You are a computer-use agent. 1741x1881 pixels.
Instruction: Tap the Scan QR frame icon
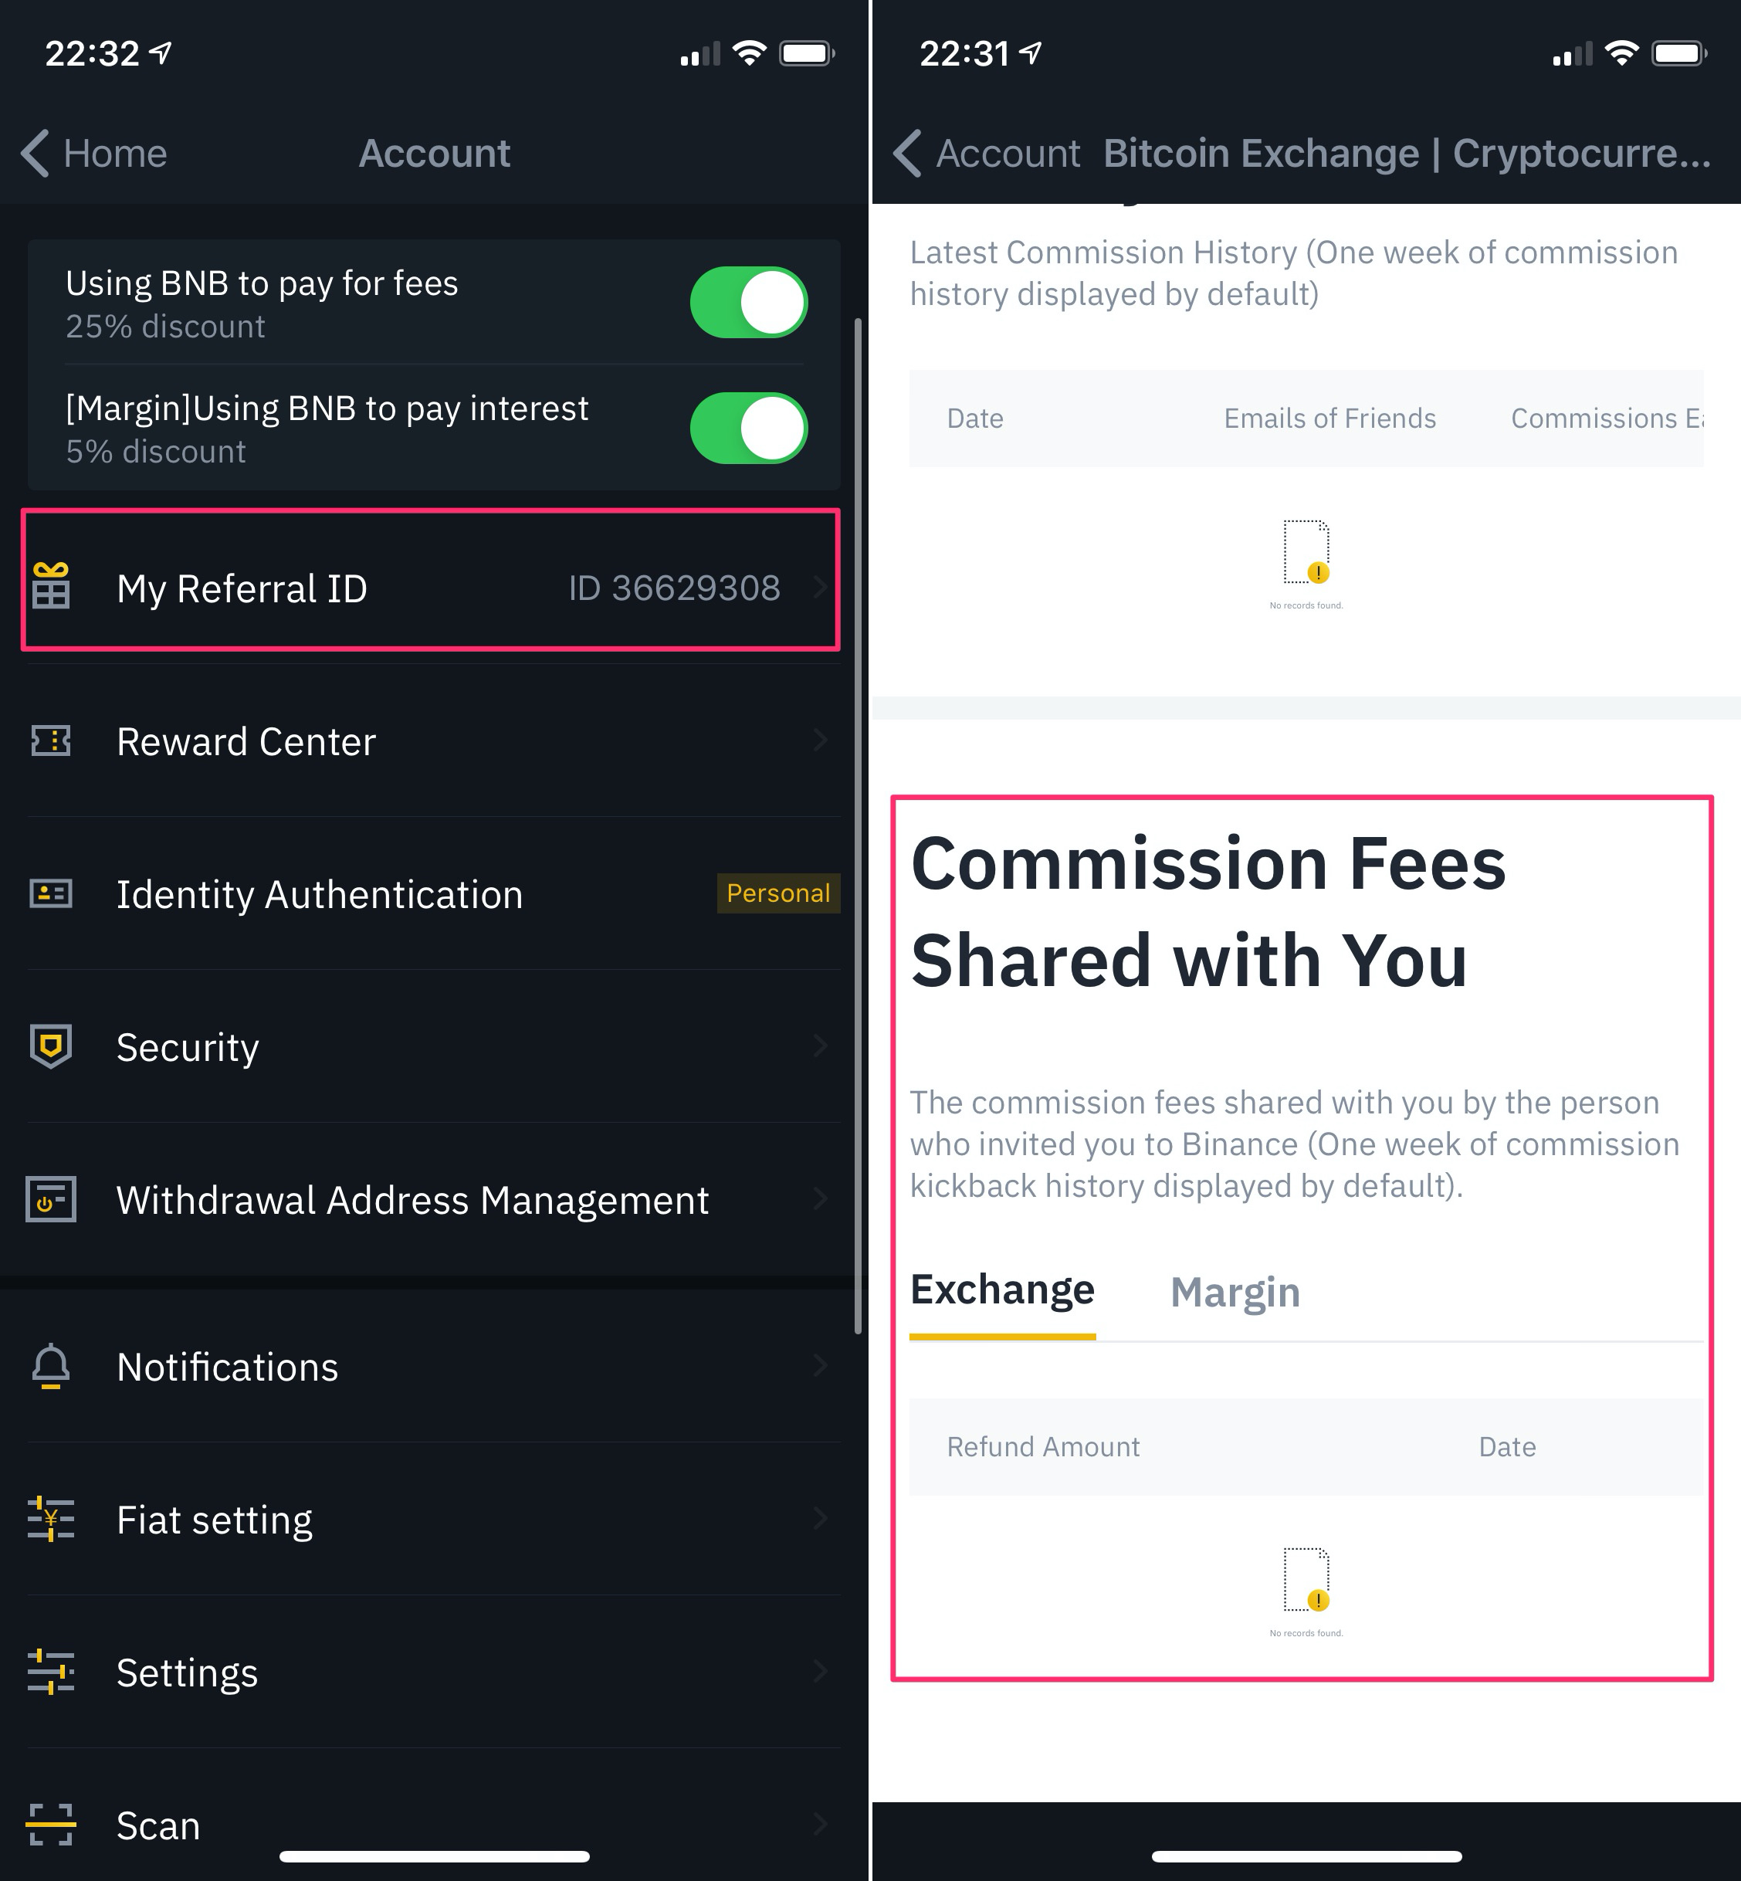tap(51, 1825)
